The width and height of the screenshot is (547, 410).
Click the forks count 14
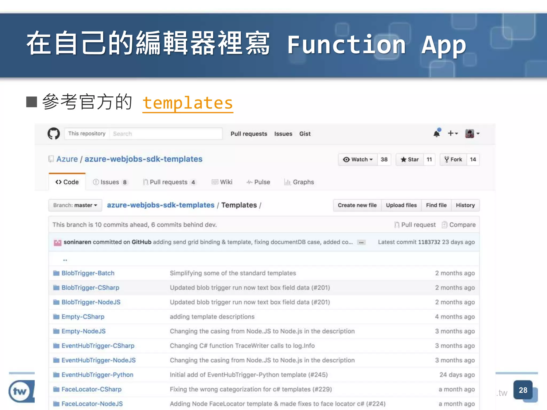[x=473, y=159]
